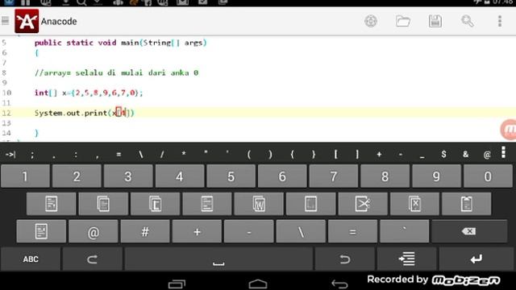The height and width of the screenshot is (290, 516).
Task: Click 'public static void main' on line 5
Action: coord(87,43)
